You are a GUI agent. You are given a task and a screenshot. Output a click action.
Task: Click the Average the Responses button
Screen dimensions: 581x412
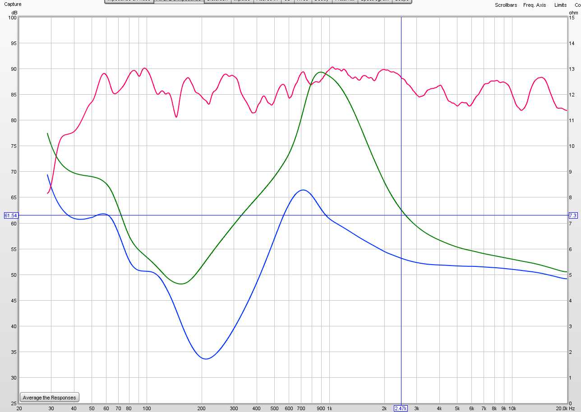50,398
